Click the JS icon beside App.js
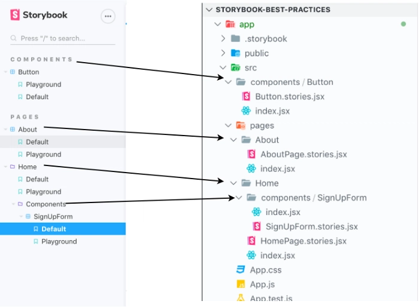Screen dimensions: 419x307 tap(241, 284)
